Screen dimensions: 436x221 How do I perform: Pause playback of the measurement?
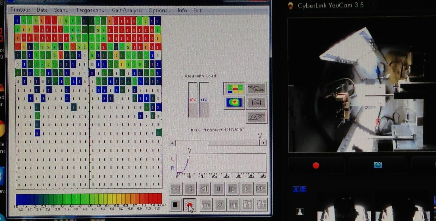point(218,189)
